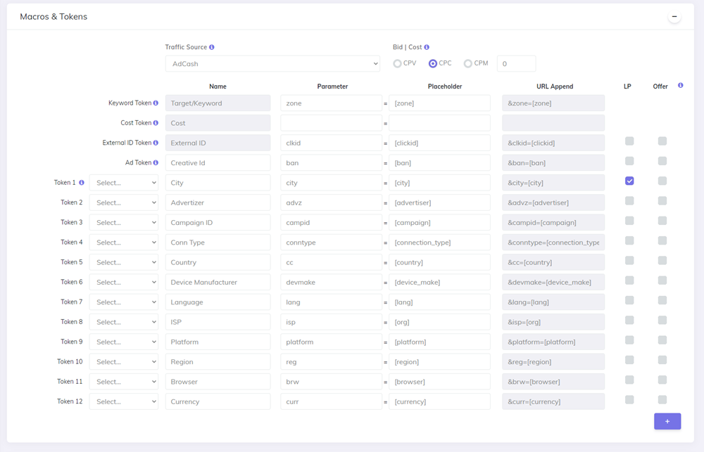704x452 pixels.
Task: Click the + button to add a token
Action: tap(667, 420)
